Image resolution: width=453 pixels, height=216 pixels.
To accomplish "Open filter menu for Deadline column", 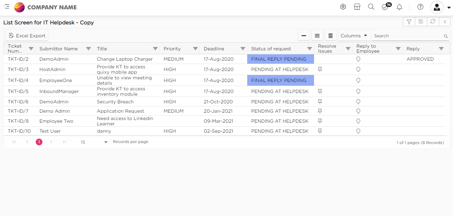I will coord(243,49).
